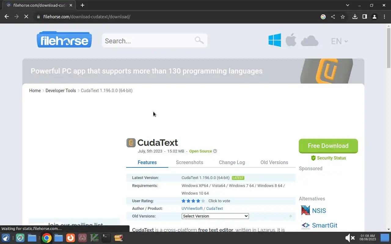Open the Select Version dropdown
This screenshot has height=244, width=391.
pos(215,216)
